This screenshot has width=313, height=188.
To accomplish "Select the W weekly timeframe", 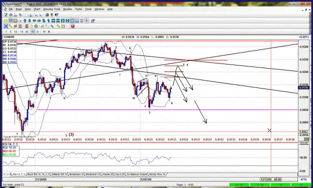I will click(44, 31).
